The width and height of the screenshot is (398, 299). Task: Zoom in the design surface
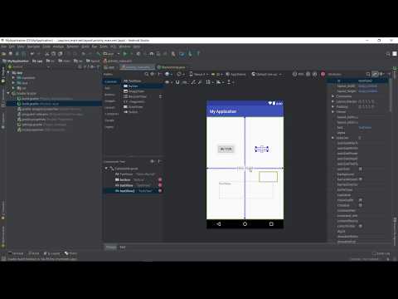tap(308, 74)
